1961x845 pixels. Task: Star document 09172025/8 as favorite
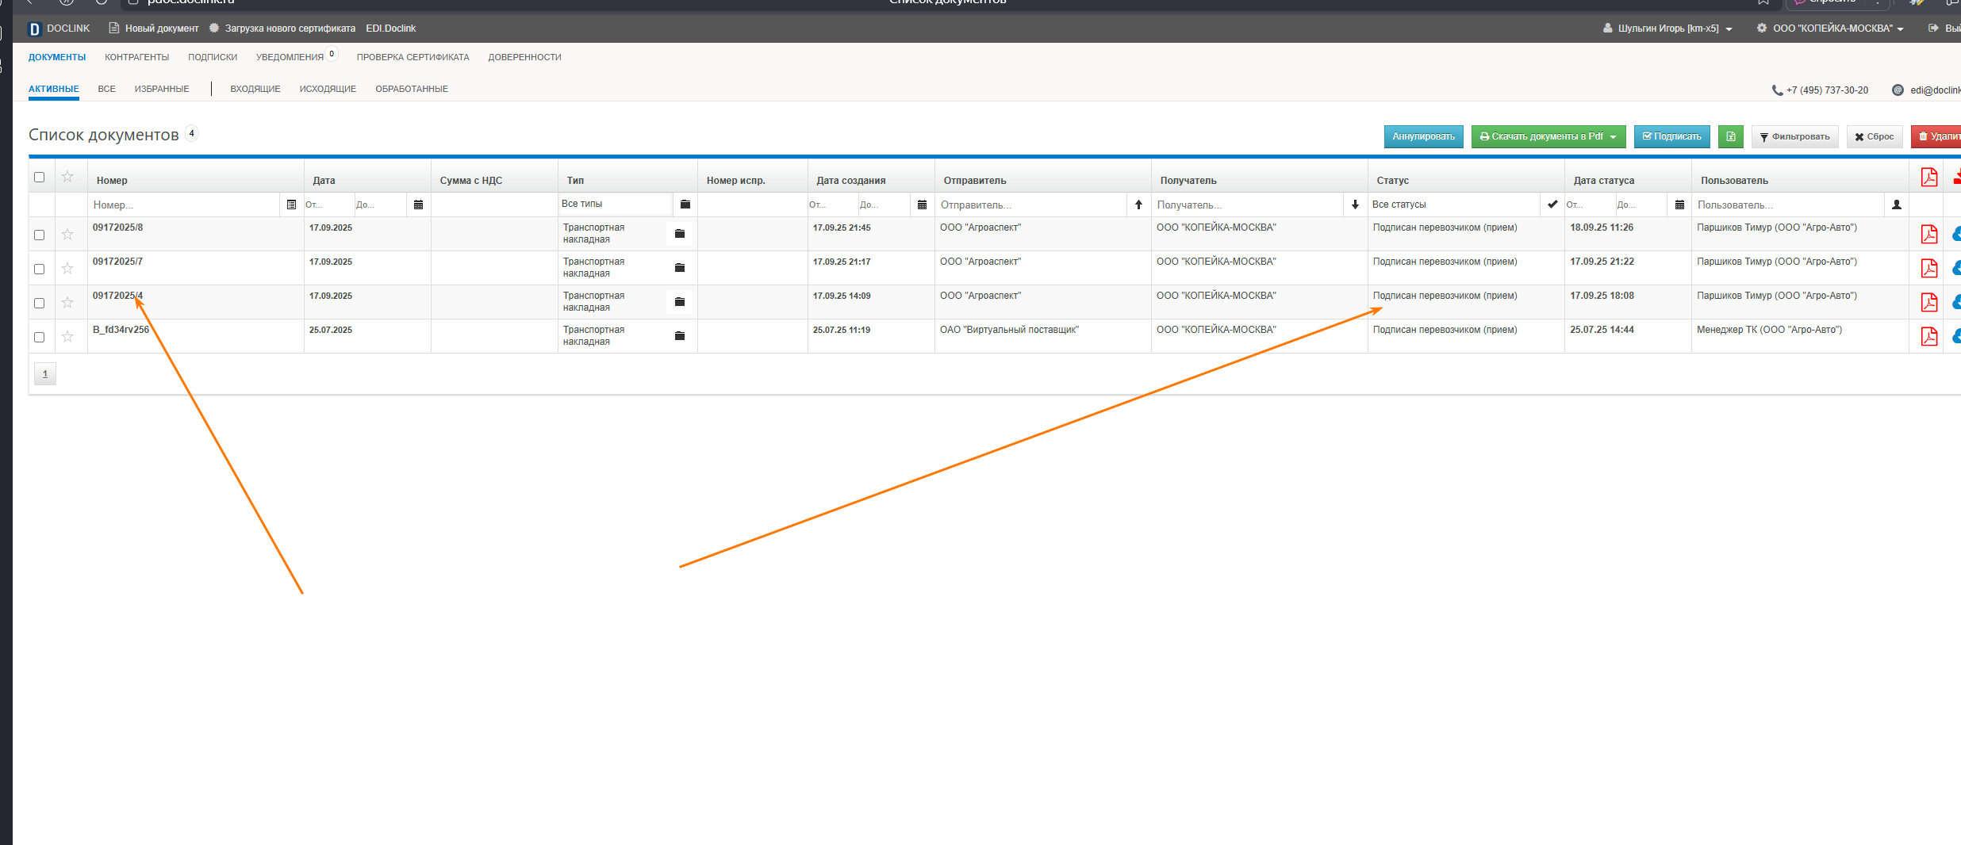pos(67,234)
